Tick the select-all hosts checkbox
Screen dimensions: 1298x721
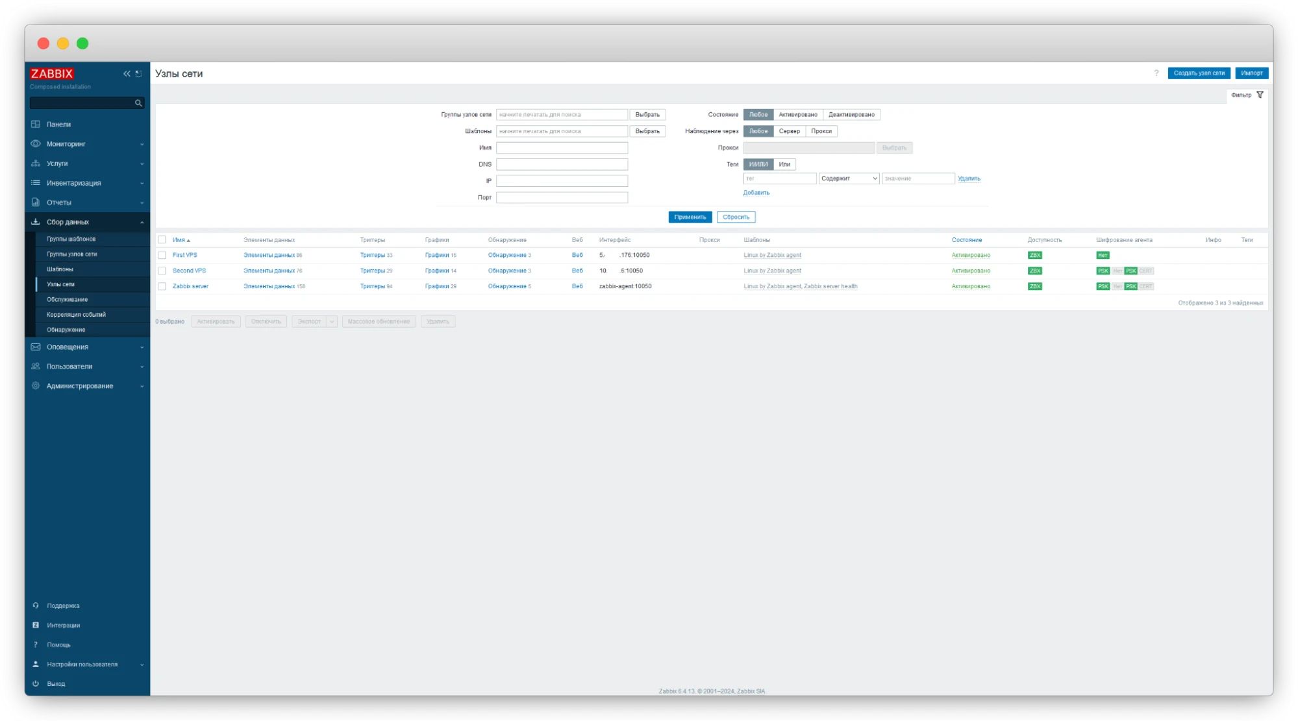click(x=162, y=239)
